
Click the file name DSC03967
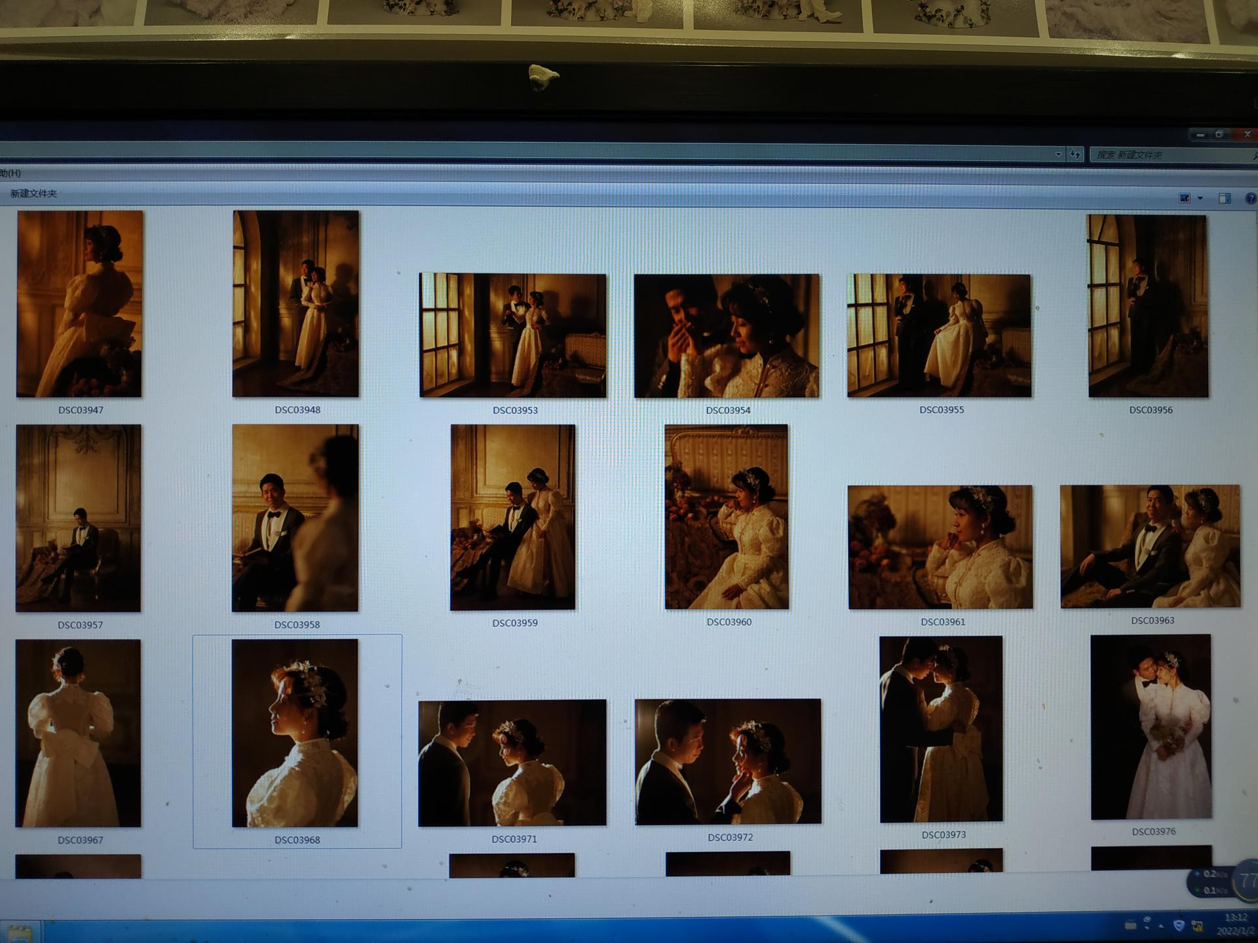point(80,840)
